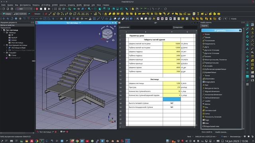Screen dimensions: 255x143
Task: Open the Миллиметры units dropdown
Action: click(x=236, y=137)
